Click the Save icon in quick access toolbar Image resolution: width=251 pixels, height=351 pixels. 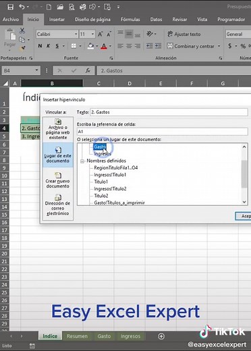[10, 7]
